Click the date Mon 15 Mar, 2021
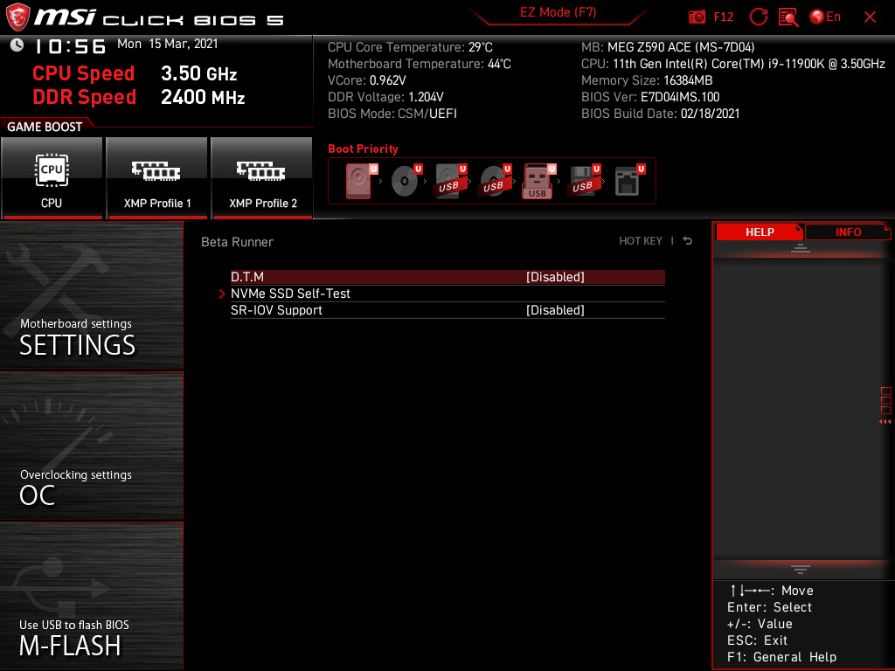Screen dimensions: 895x671 tap(167, 44)
